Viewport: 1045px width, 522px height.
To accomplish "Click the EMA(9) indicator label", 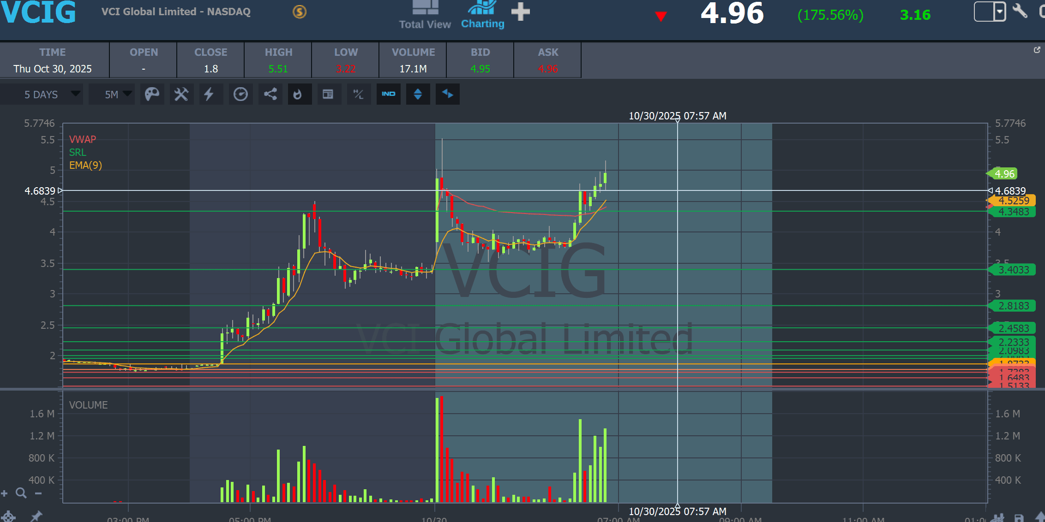I will 85,165.
